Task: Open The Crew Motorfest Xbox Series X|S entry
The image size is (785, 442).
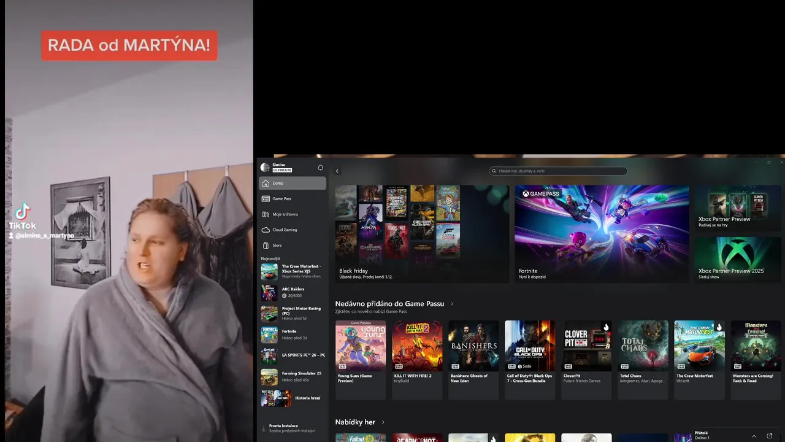Action: pyautogui.click(x=293, y=271)
